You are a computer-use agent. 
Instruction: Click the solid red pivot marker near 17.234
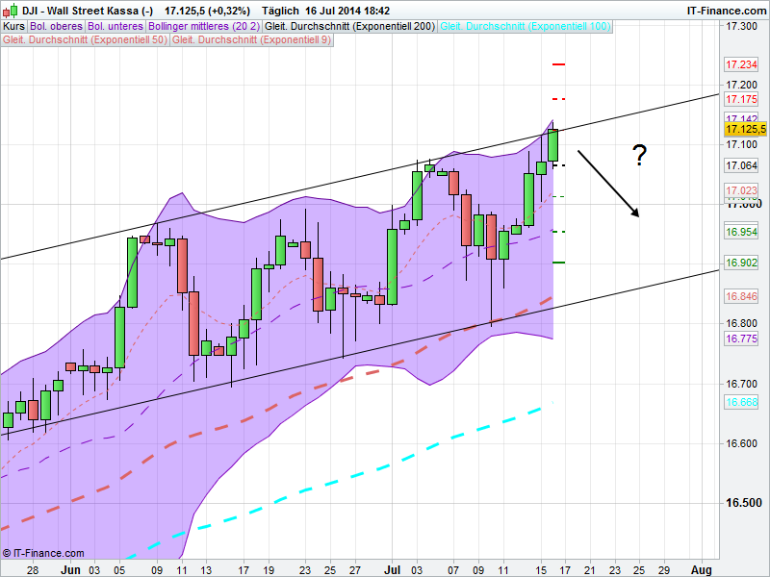click(x=558, y=63)
